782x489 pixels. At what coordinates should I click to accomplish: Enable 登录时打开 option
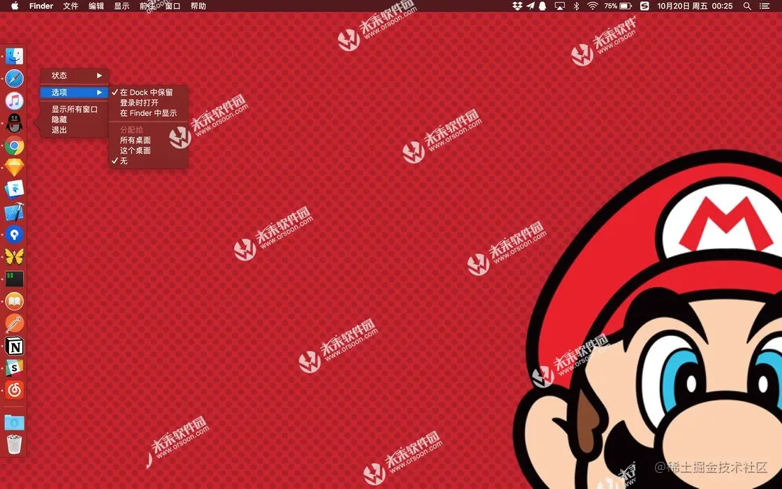coord(148,103)
